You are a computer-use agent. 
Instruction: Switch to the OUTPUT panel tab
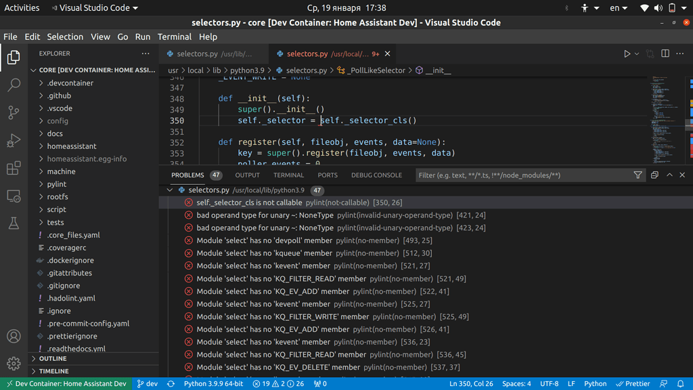pyautogui.click(x=248, y=175)
